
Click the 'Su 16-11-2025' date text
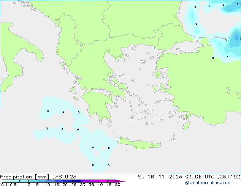tap(160, 177)
